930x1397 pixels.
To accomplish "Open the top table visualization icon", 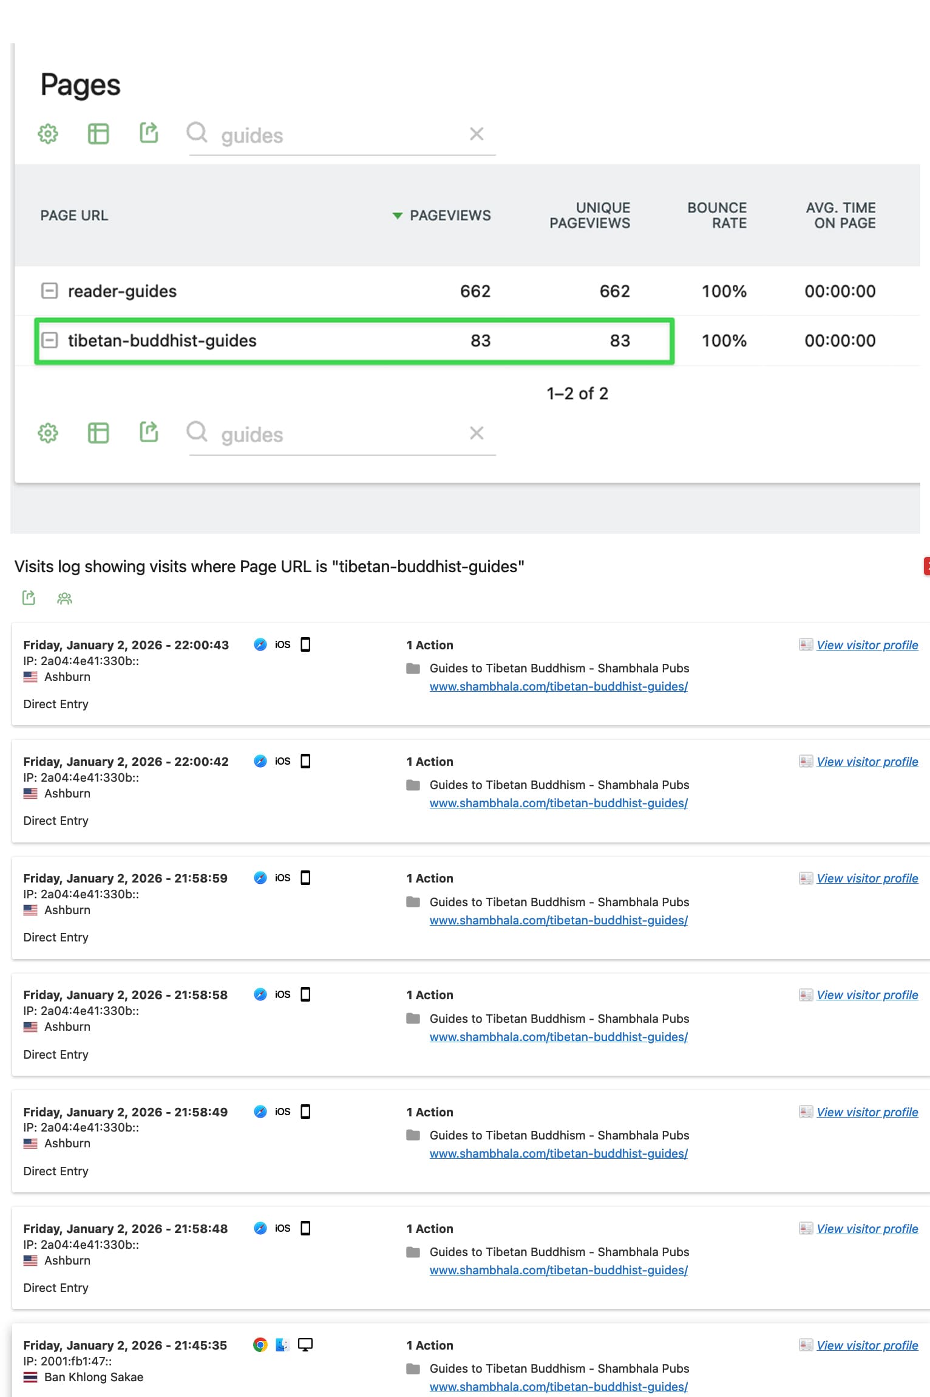I will 98,134.
